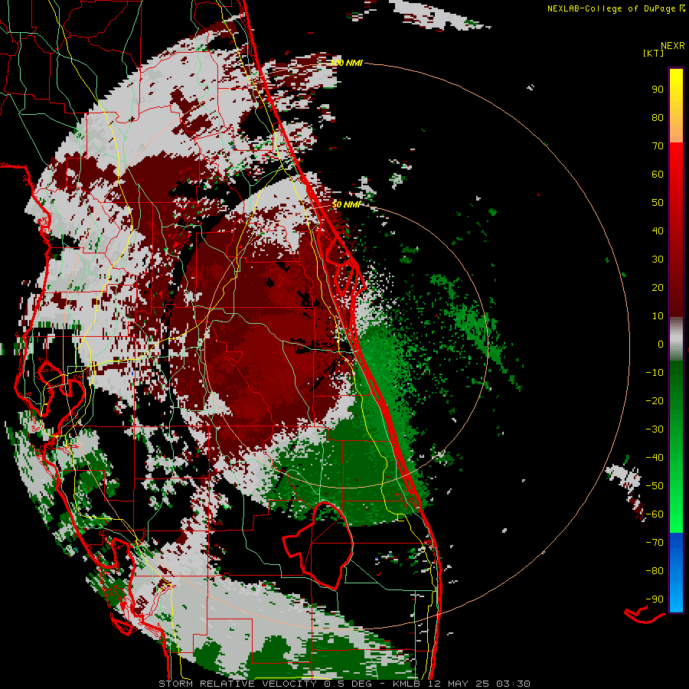The image size is (689, 689).
Task: Click the positive 40 scale label
Action: [x=658, y=230]
